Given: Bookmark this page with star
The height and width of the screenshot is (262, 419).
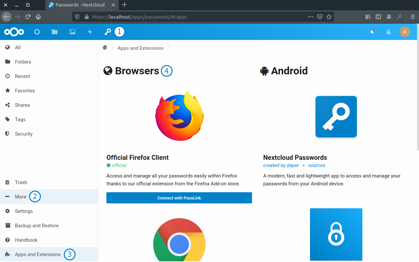Looking at the screenshot, I should [329, 17].
